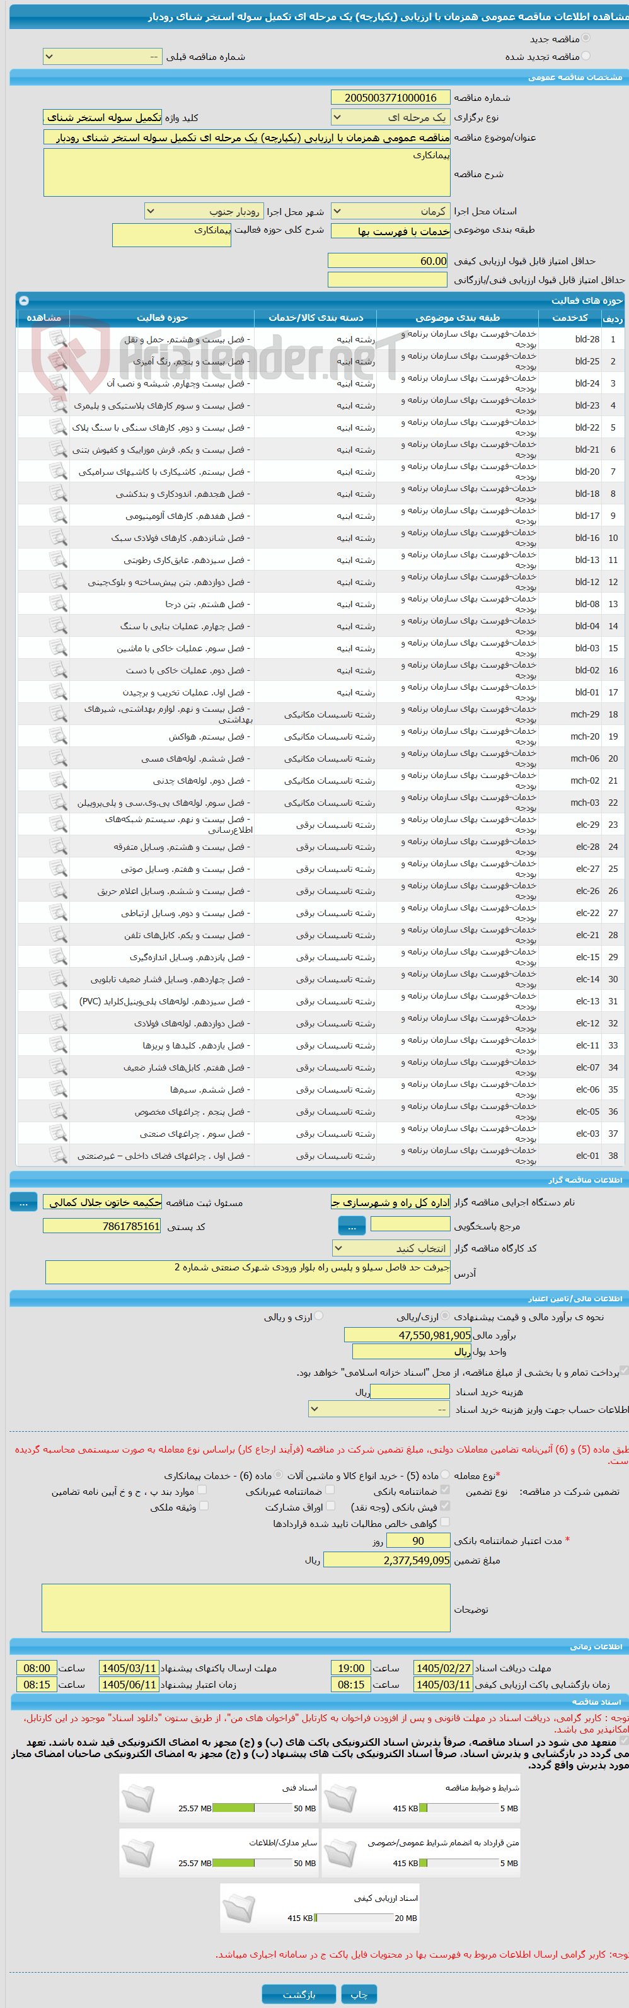Toggle the فیش بانکی (وجه نقد) checkbox
Image resolution: width=629 pixels, height=2008 pixels.
tap(445, 1506)
